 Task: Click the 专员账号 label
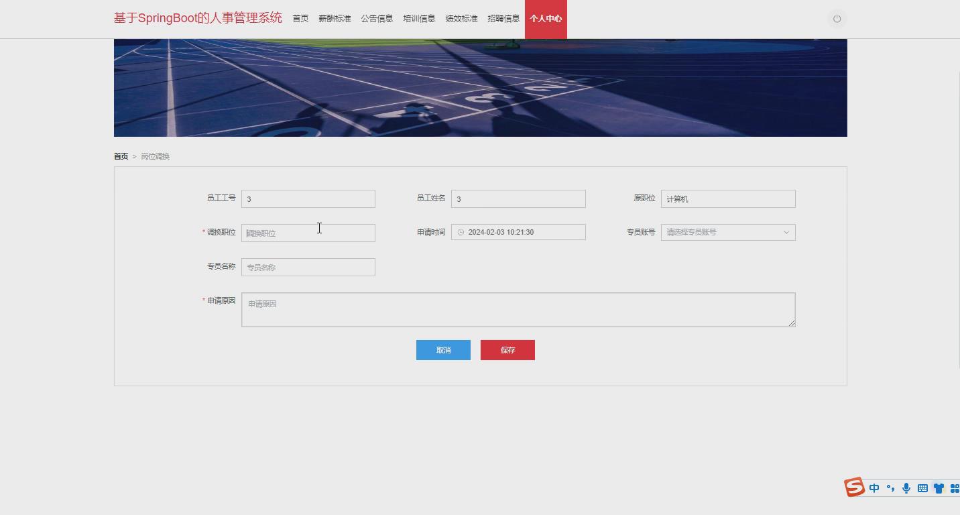tap(641, 233)
